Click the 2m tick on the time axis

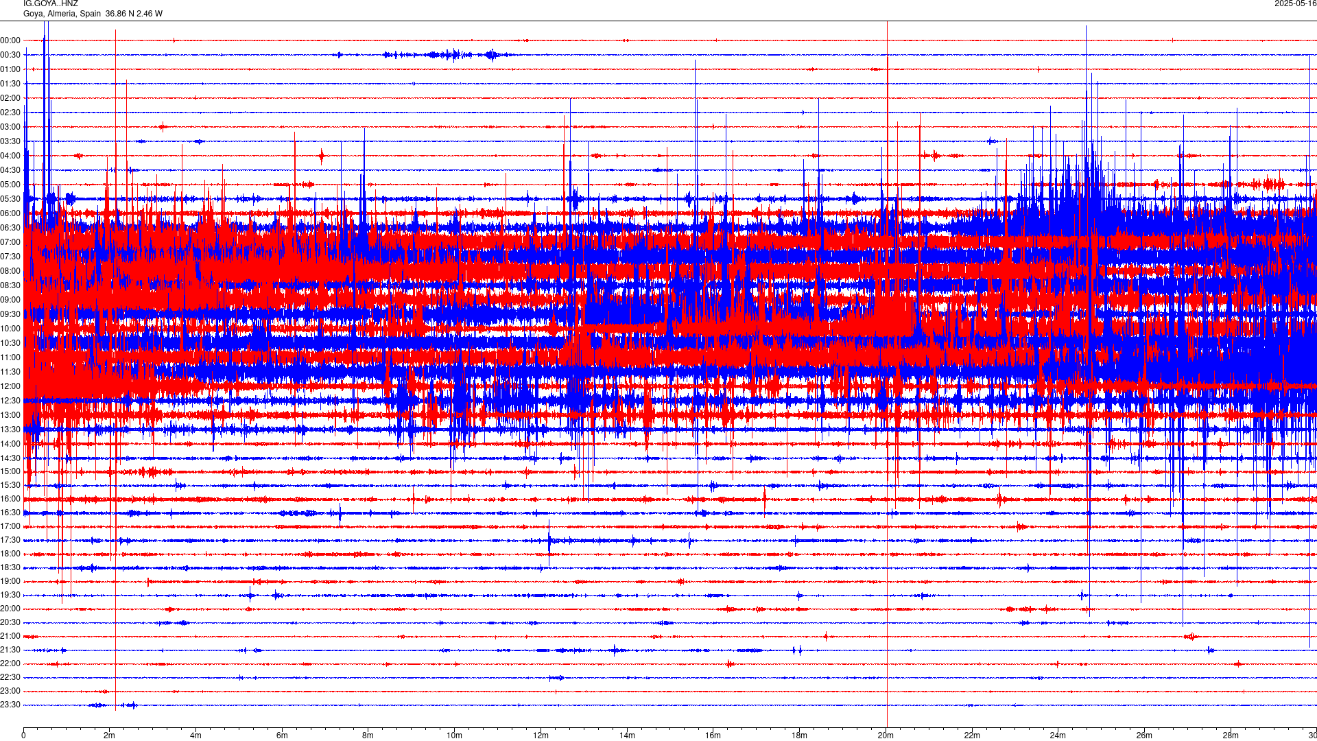tap(110, 736)
